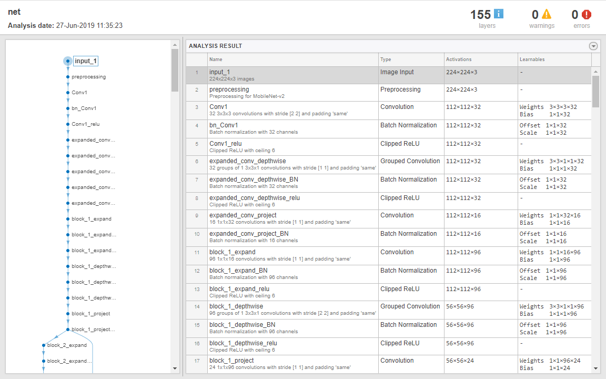Click row number 10 in the table
Viewport: 606px width, 379px height.
pyautogui.click(x=197, y=234)
